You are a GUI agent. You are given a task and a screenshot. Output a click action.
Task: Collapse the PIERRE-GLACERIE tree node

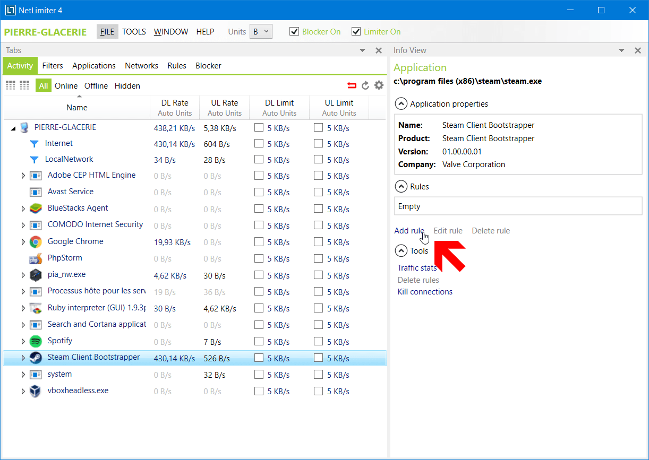pos(13,128)
